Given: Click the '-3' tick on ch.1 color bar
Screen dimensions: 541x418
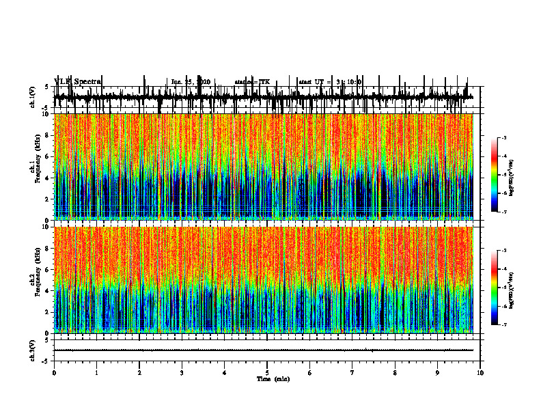Looking at the screenshot, I should [503, 137].
